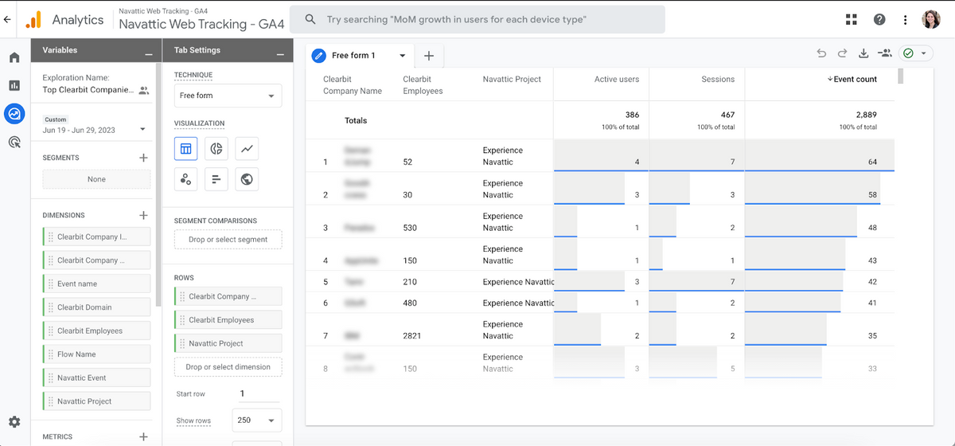Image resolution: width=955 pixels, height=446 pixels.
Task: Select the scatter plot visualization
Action: [185, 179]
